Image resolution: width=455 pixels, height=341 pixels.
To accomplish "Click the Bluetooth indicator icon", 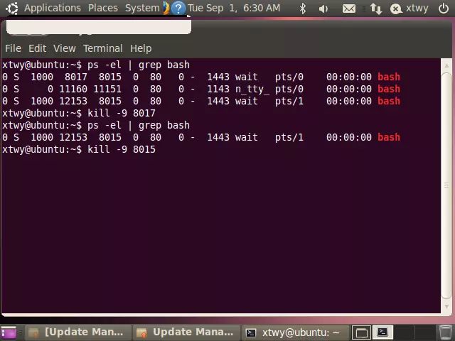I will tap(303, 9).
